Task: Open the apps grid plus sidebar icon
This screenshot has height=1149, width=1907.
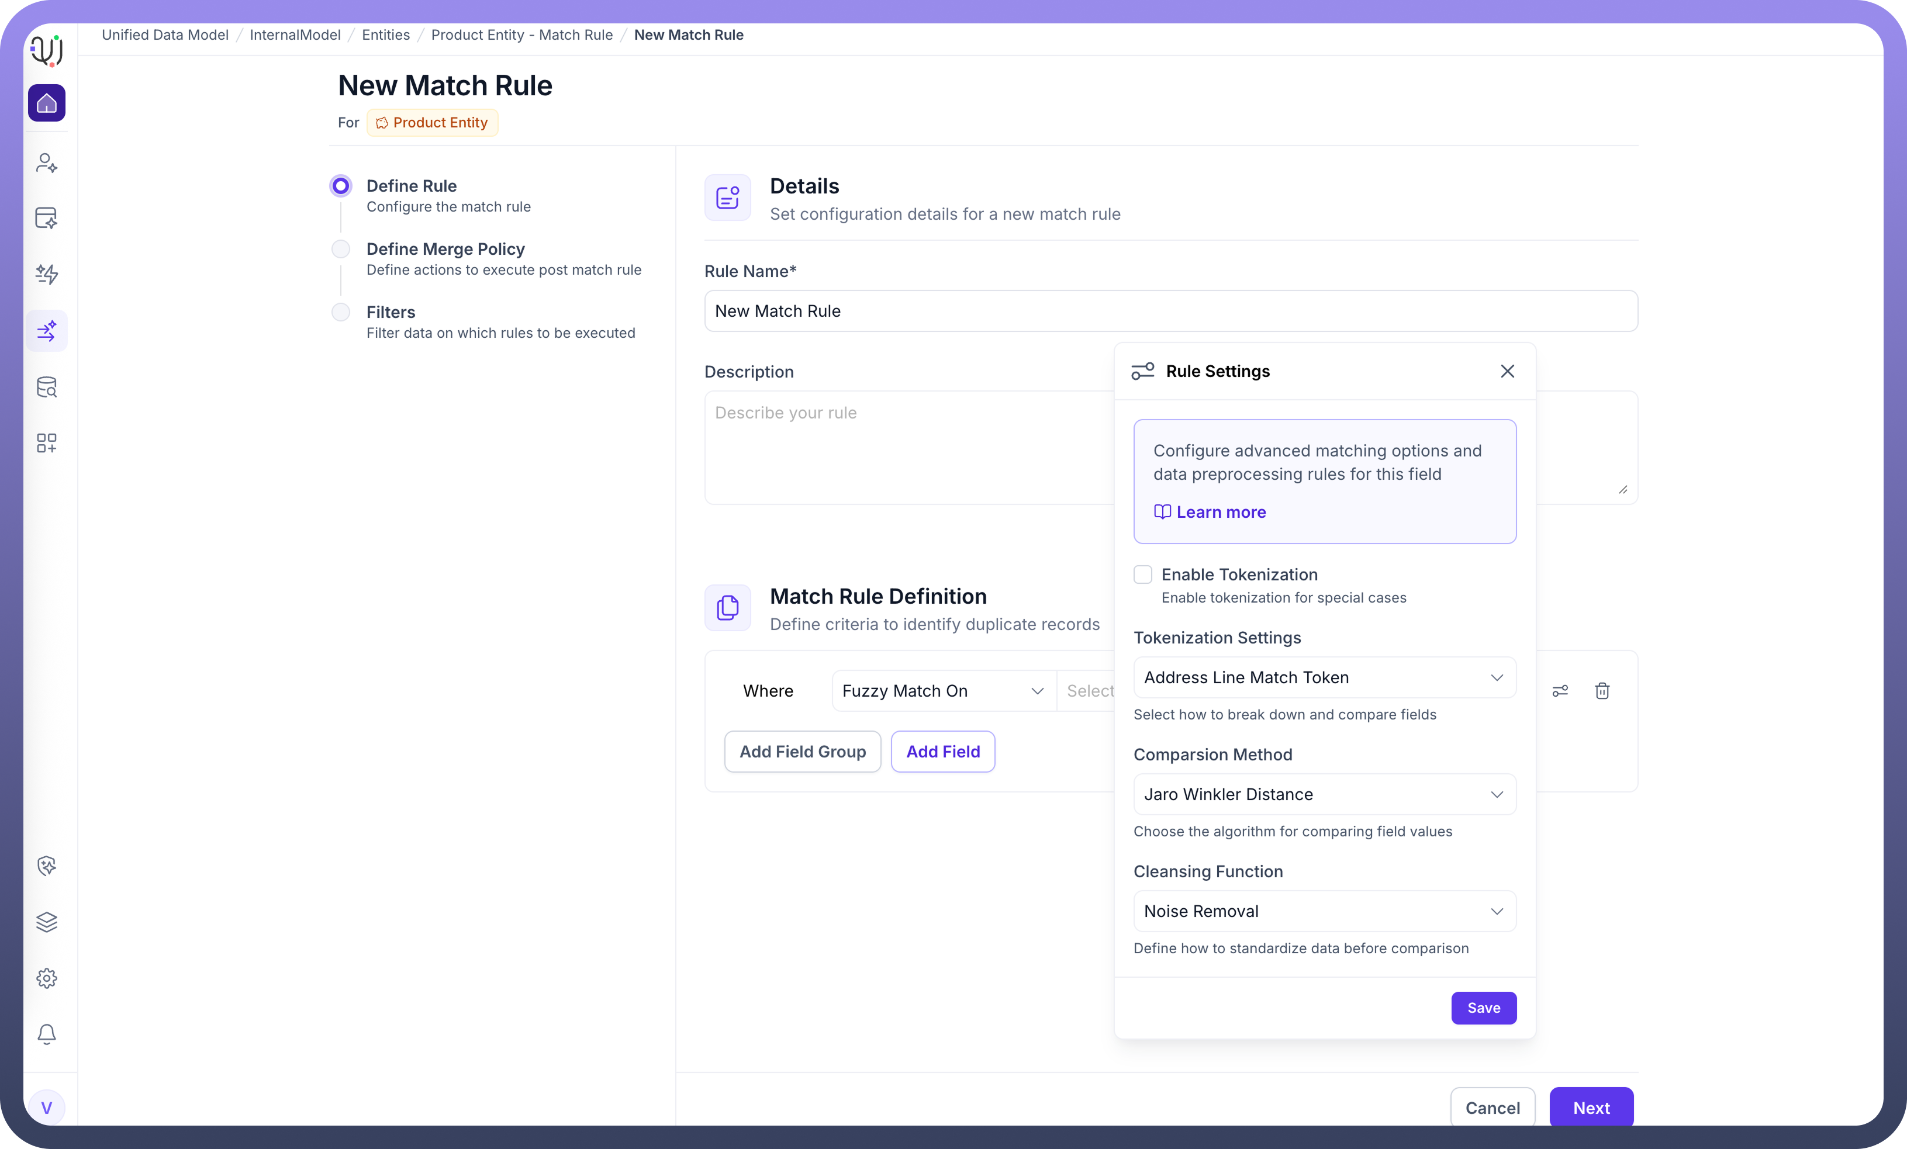Action: 46,442
